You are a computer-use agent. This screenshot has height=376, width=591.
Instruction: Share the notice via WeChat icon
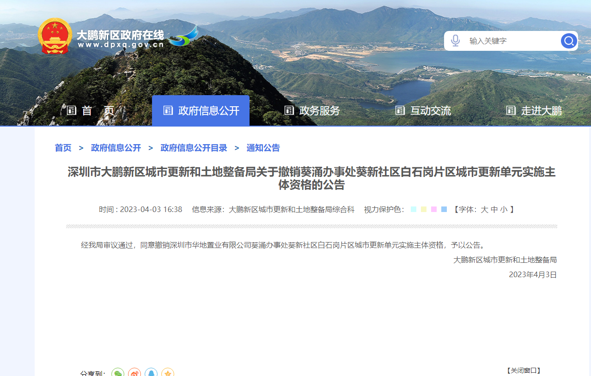(118, 373)
